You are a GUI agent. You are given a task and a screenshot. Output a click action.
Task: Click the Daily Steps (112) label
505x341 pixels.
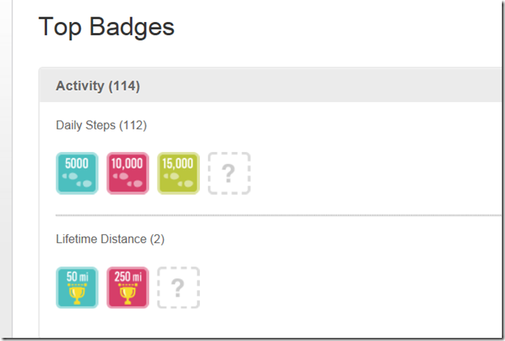[x=100, y=125]
